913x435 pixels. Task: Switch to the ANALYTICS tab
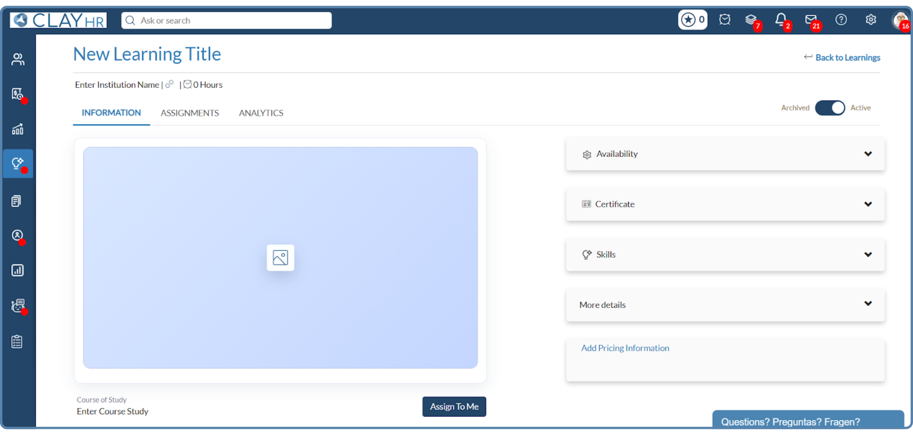coord(261,113)
